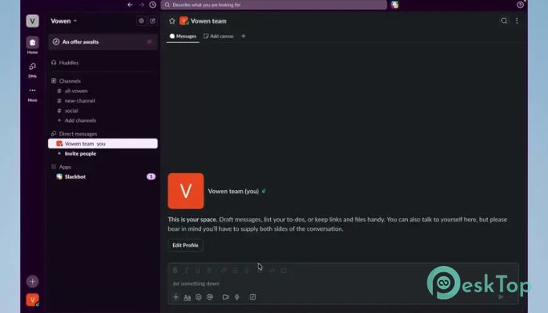Screen dimensions: 548x313
Task: Toggle inline code formatting in the composer
Action: pyautogui.click(x=272, y=271)
